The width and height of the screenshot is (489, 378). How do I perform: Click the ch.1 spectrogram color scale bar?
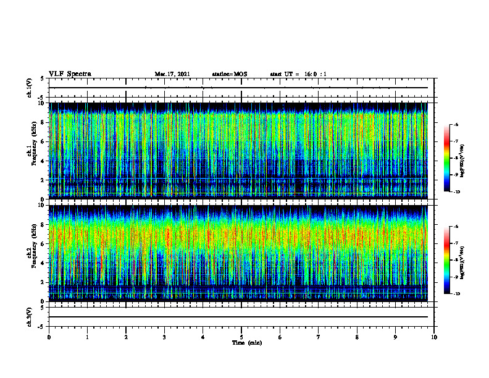(446, 158)
